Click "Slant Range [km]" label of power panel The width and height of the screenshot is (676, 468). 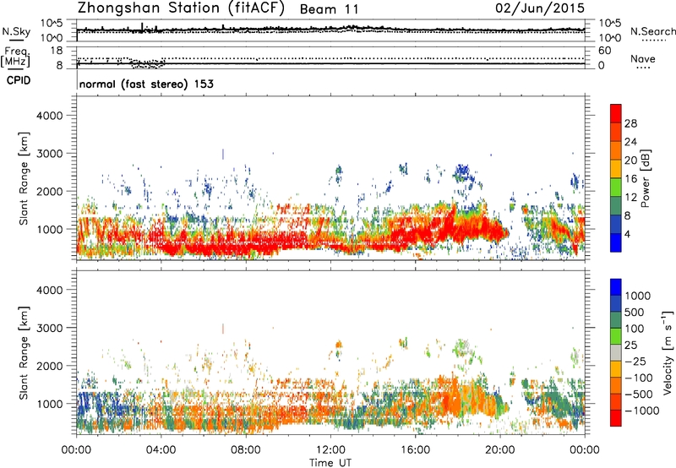24,178
